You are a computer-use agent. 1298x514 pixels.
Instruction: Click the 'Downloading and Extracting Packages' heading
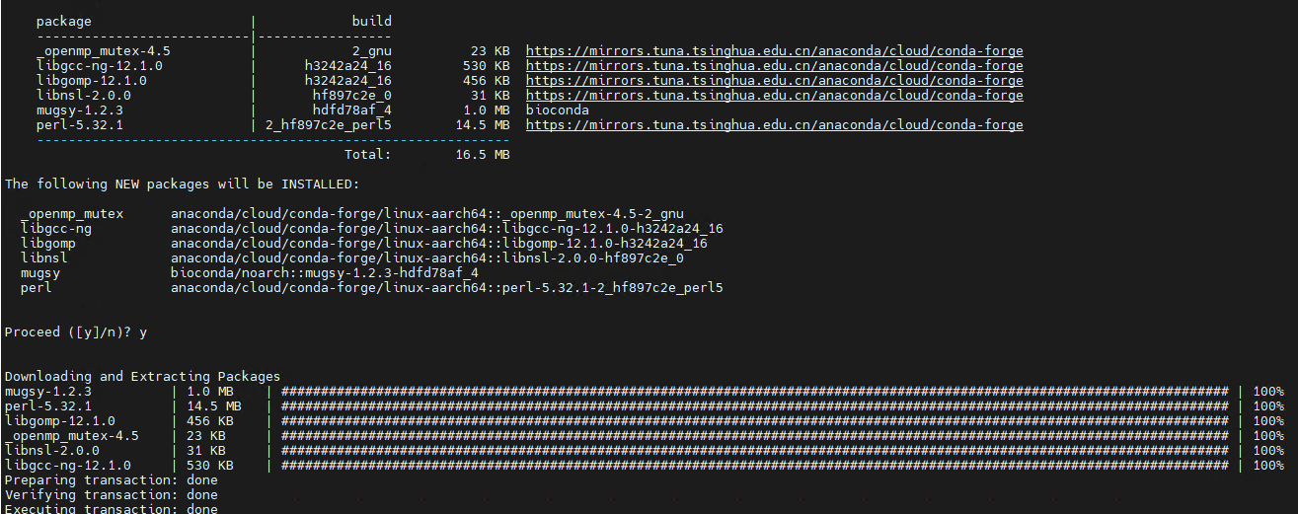point(142,376)
